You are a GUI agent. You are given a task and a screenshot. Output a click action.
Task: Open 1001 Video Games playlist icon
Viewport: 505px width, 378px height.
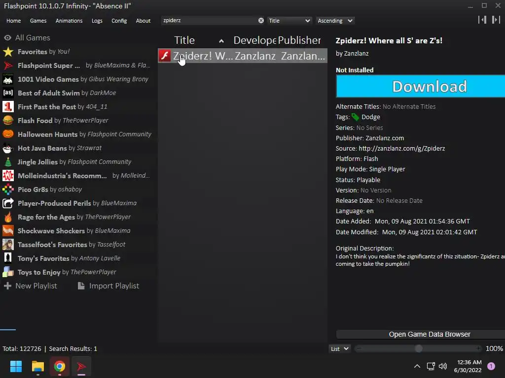8,79
